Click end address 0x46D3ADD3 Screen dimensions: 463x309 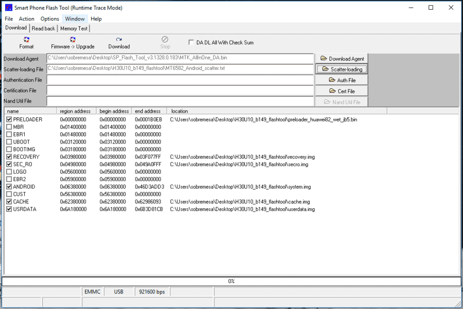click(x=149, y=187)
